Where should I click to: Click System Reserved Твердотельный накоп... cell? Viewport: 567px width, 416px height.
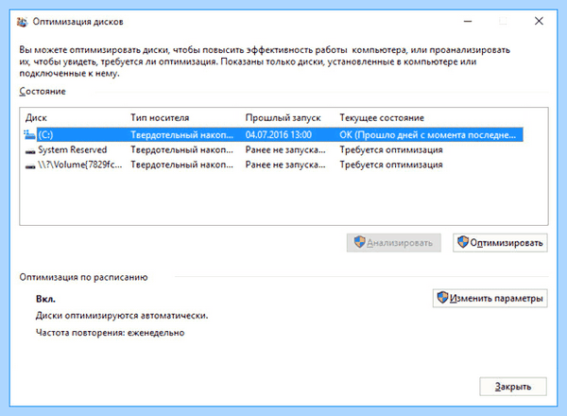(x=181, y=149)
